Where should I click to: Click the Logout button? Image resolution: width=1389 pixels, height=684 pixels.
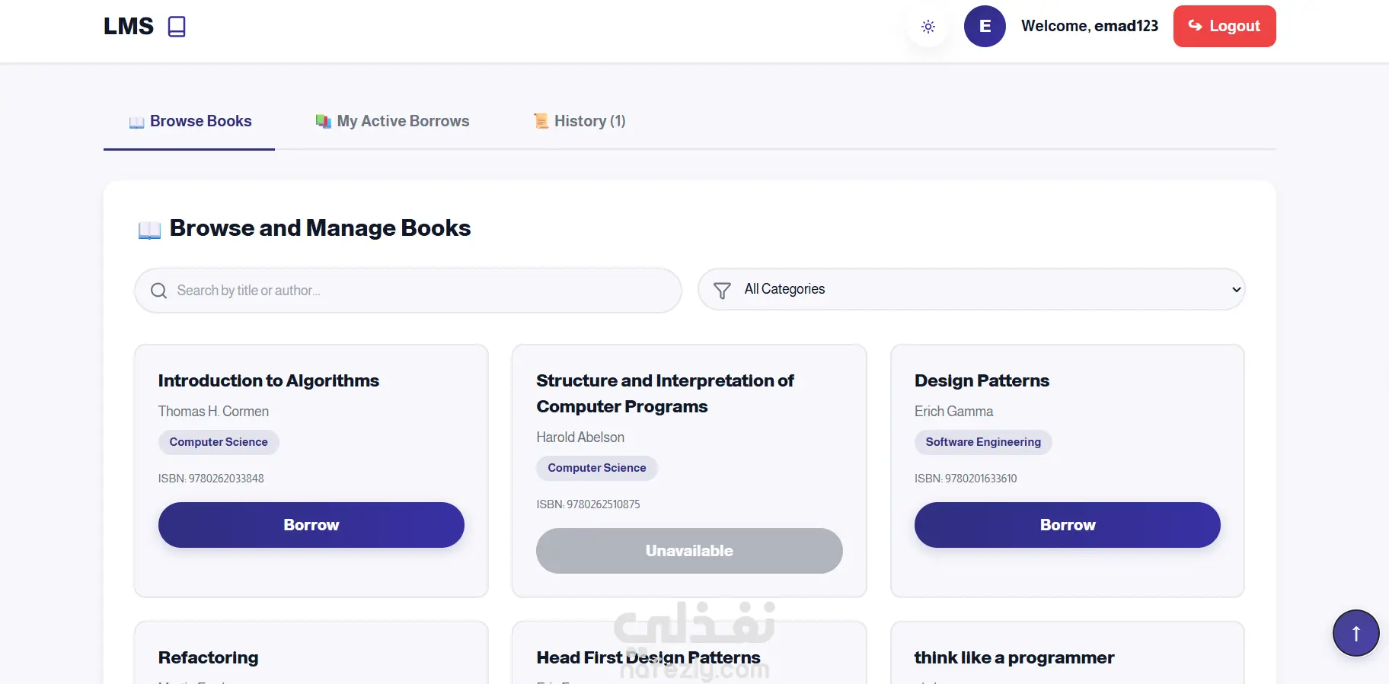(1224, 27)
